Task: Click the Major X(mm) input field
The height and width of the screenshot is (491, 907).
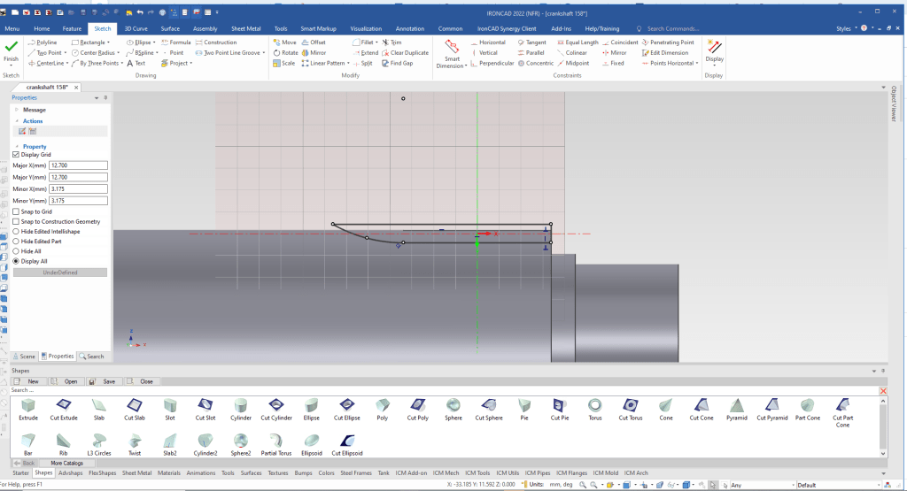Action: pos(79,165)
